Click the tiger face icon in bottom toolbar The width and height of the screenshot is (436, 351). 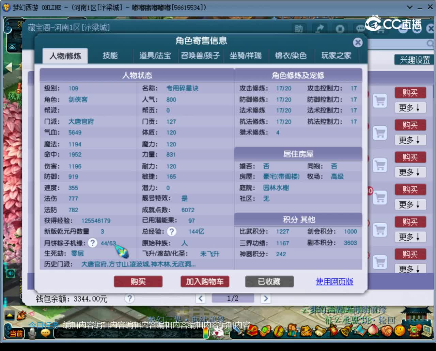(306, 331)
